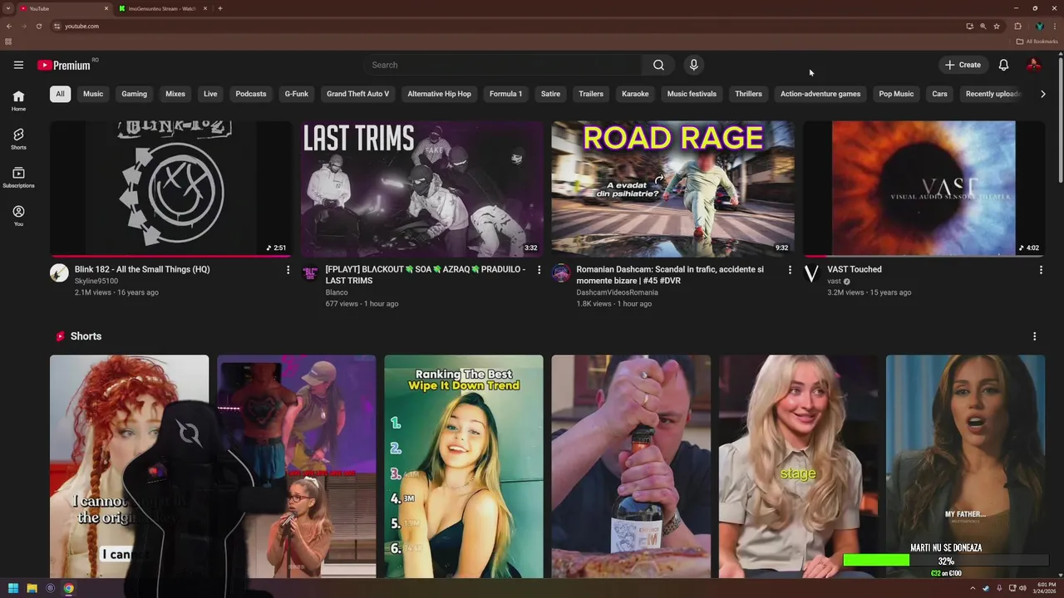This screenshot has width=1064, height=598.
Task: Open Subscriptions in the sidebar
Action: pyautogui.click(x=18, y=177)
